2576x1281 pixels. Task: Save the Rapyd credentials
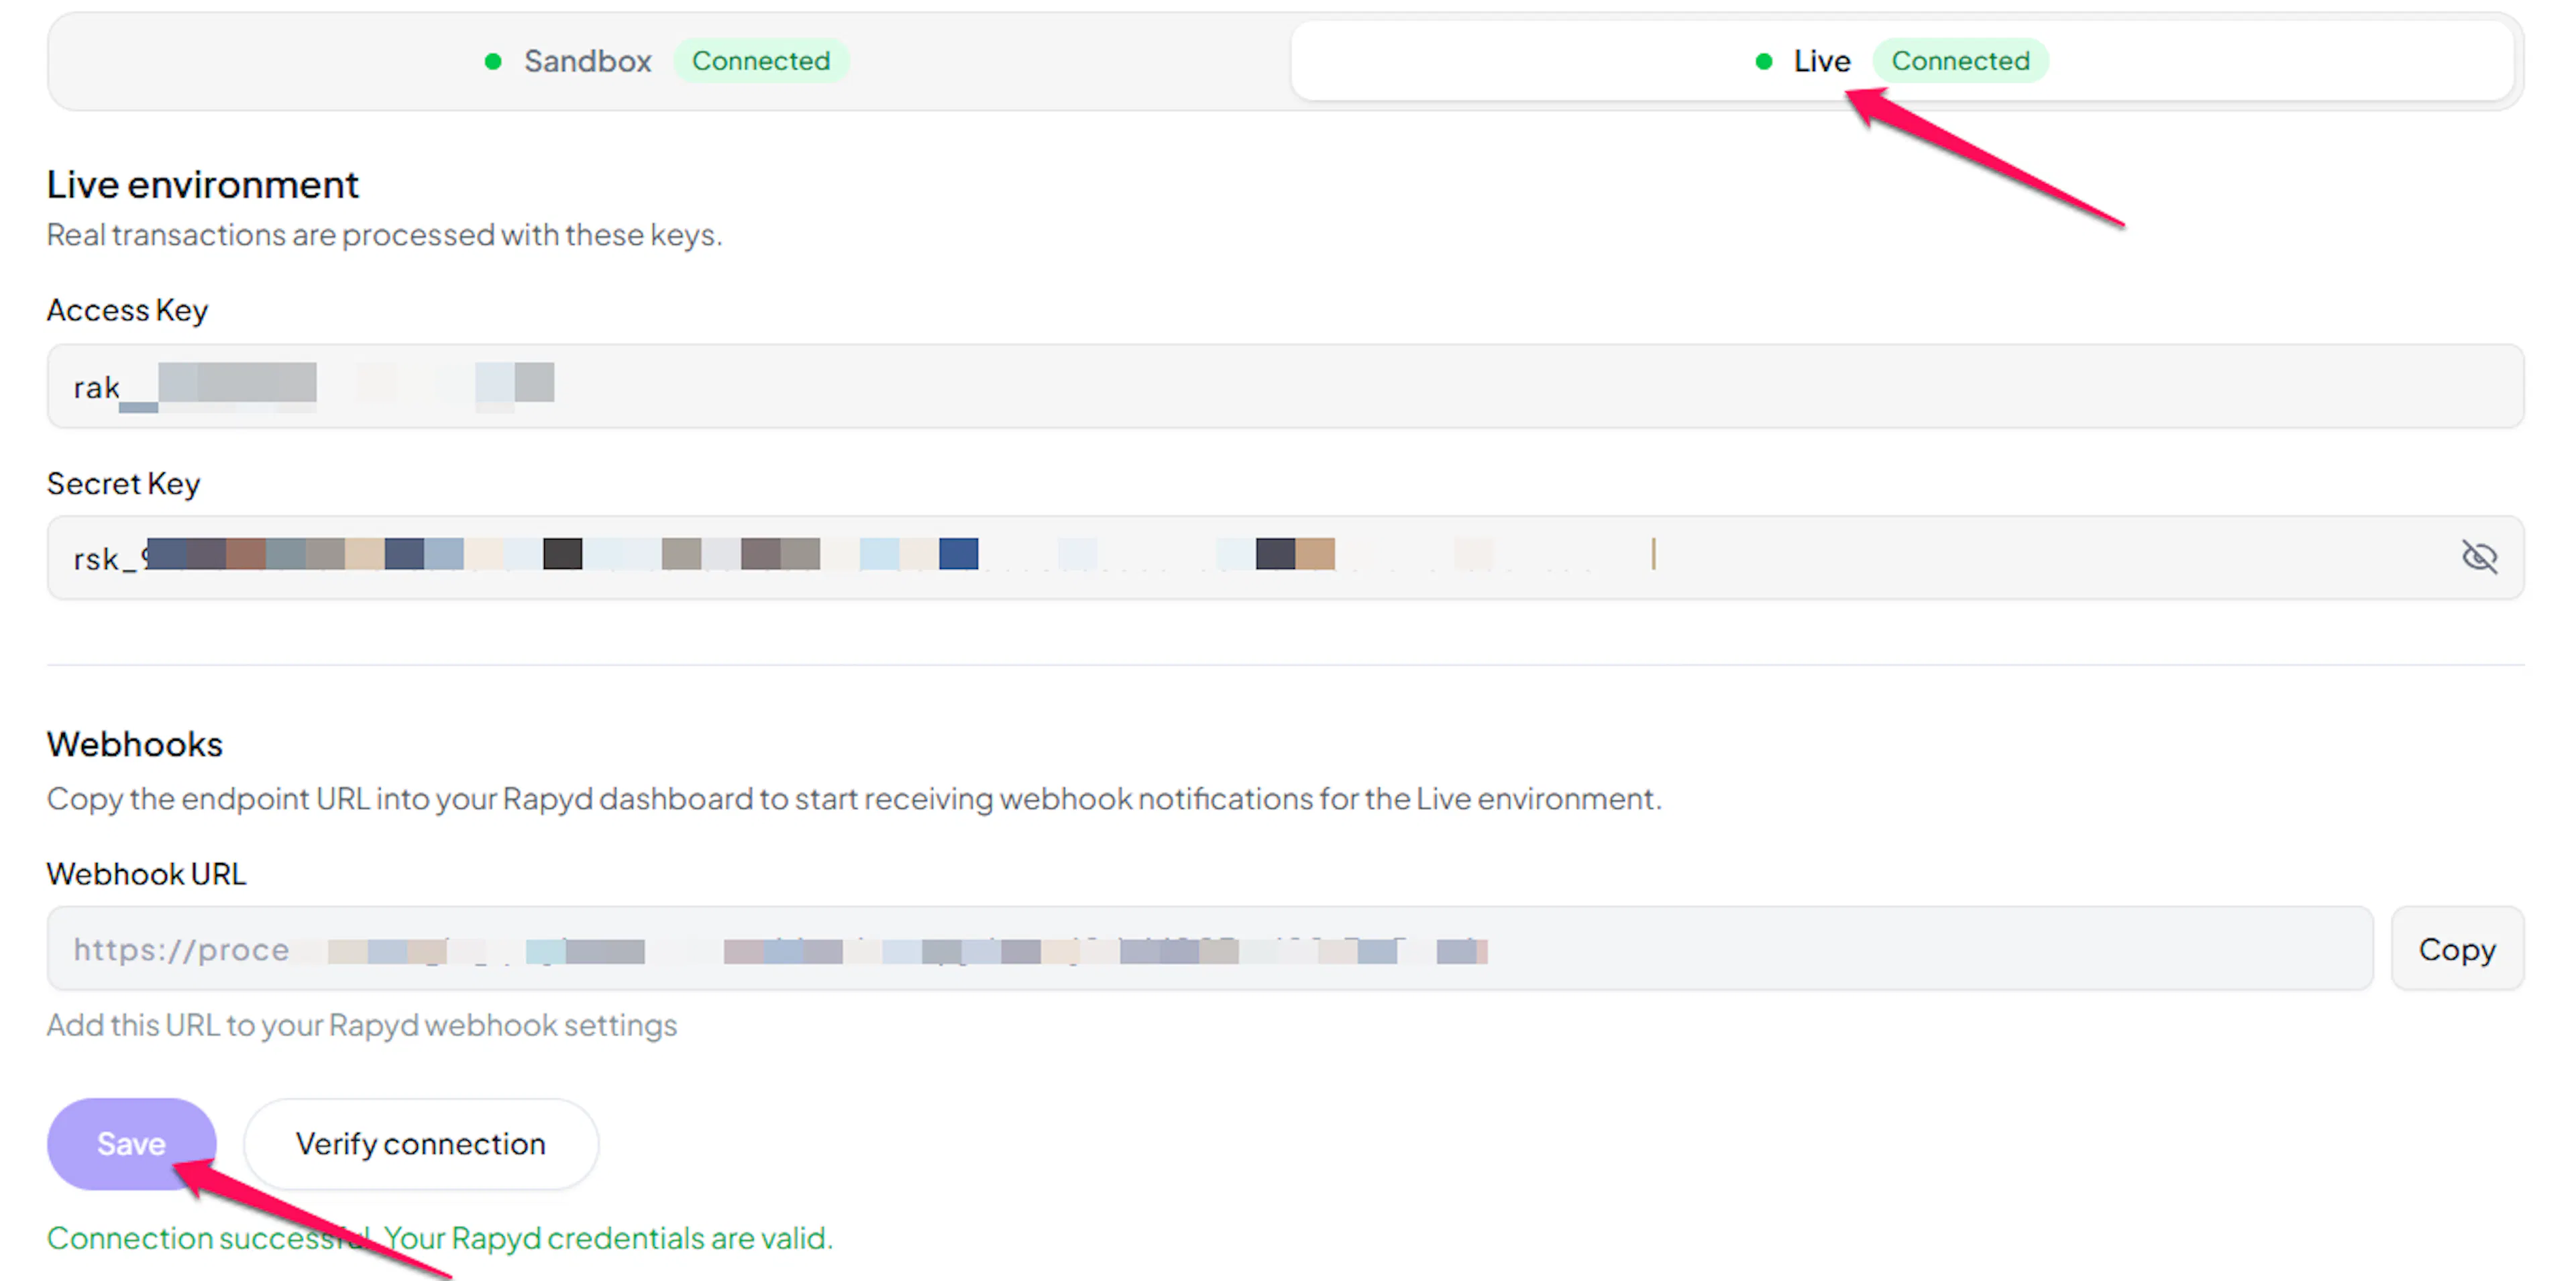point(131,1144)
